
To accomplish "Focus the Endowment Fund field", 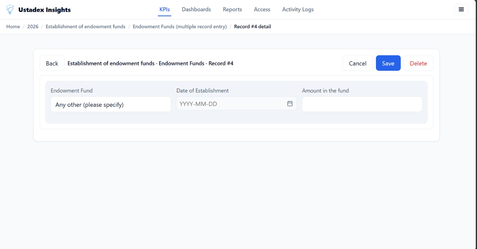I will click(111, 104).
